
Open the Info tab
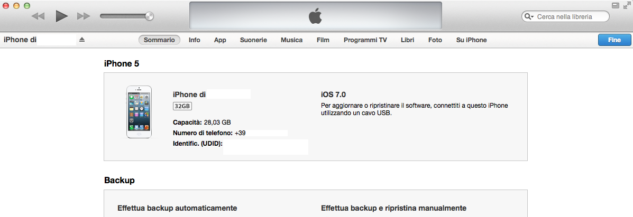tap(195, 40)
